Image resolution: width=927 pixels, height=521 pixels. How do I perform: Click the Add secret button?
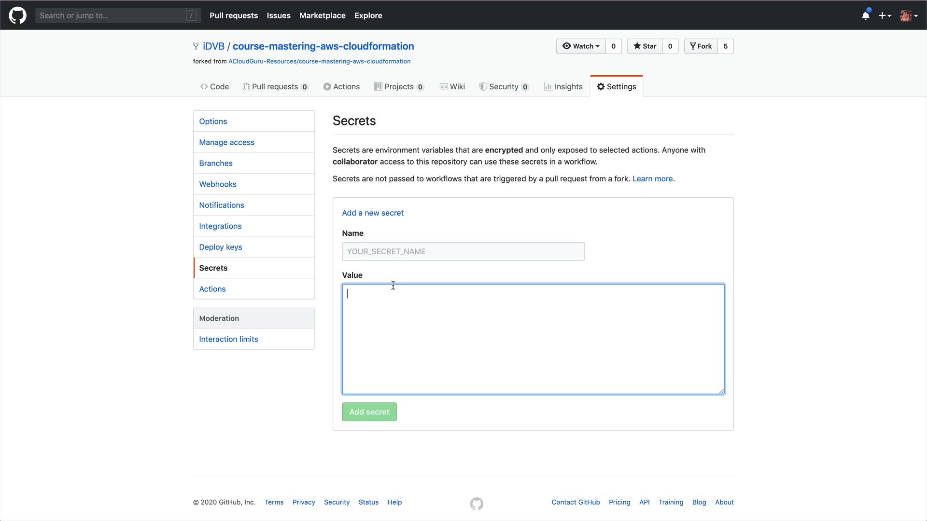(x=369, y=412)
